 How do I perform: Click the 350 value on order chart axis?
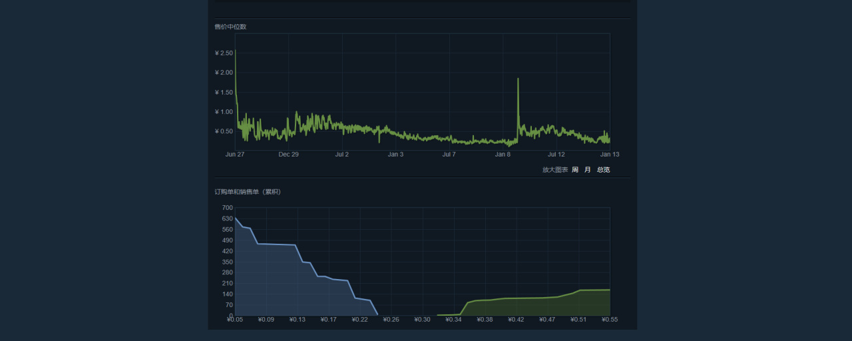click(x=227, y=262)
